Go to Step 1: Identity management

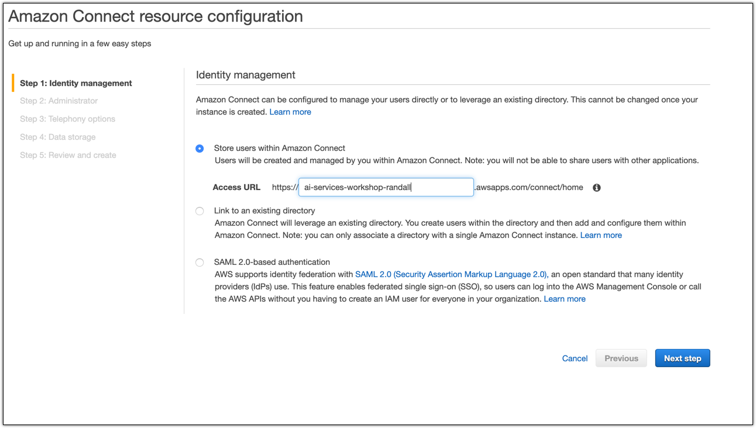point(76,83)
